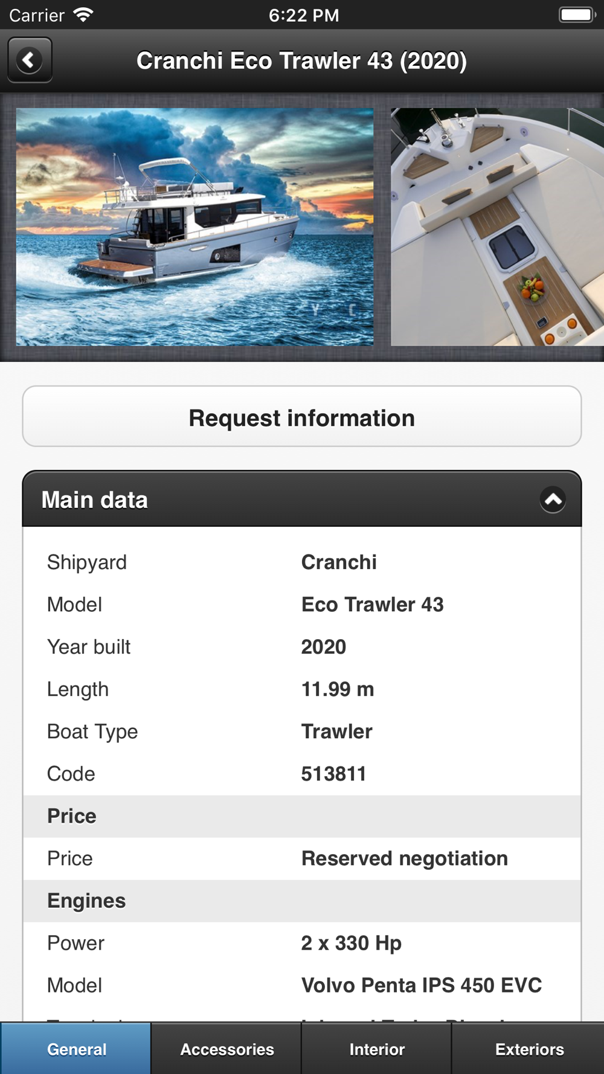Go to the Exteriors tab
Screen dimensions: 604x1074
click(529, 1049)
